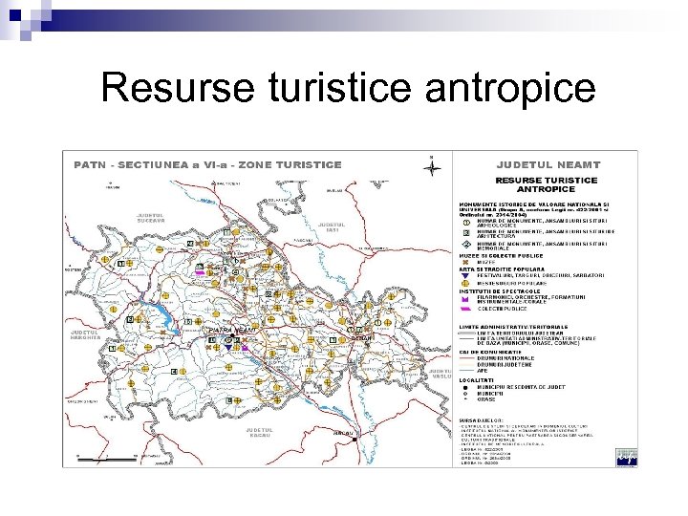
Task: Click the 'PIATRA NEAMT' city label
Action: tap(232, 330)
